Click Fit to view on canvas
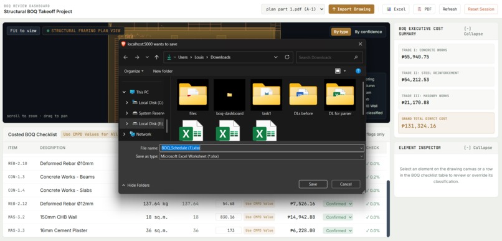The height and width of the screenshot is (241, 502). coord(24,31)
